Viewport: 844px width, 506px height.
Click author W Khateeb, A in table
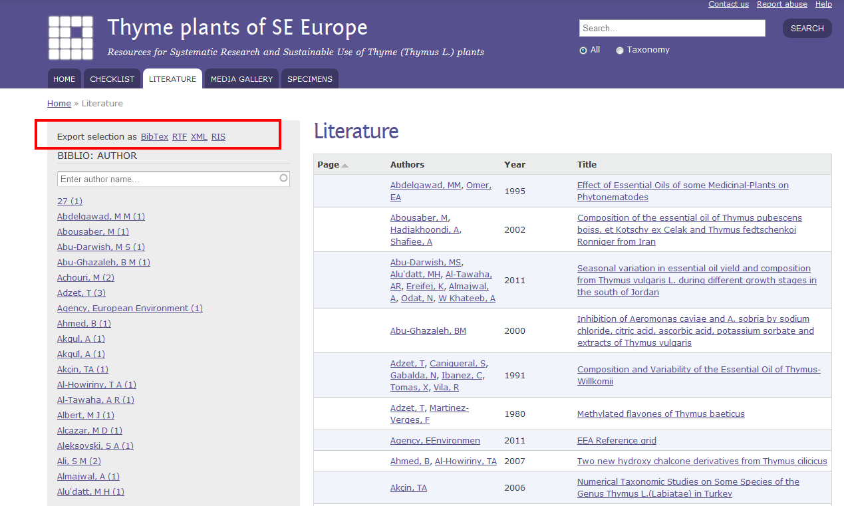467,298
